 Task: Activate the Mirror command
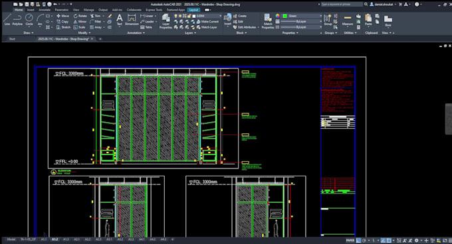point(80,22)
